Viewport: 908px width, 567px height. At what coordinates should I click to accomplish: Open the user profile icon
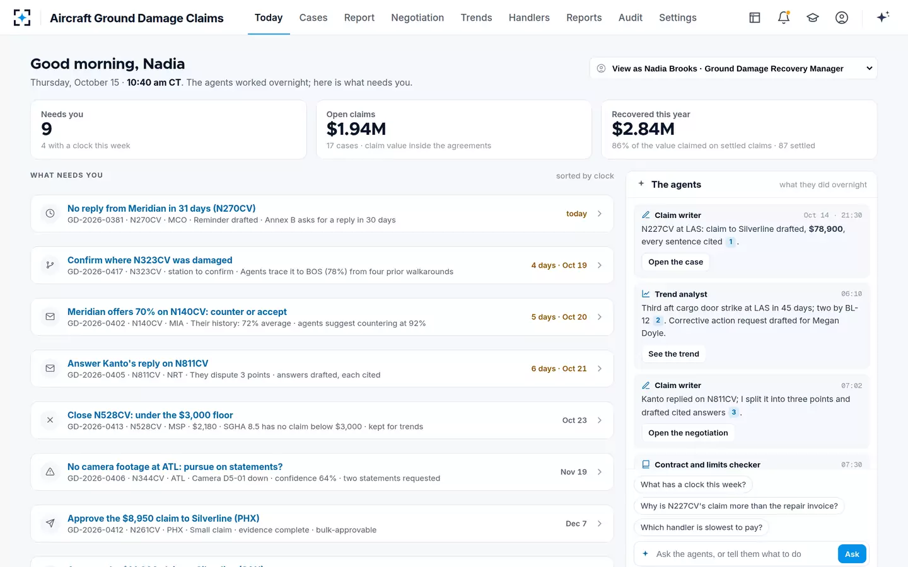pos(842,18)
